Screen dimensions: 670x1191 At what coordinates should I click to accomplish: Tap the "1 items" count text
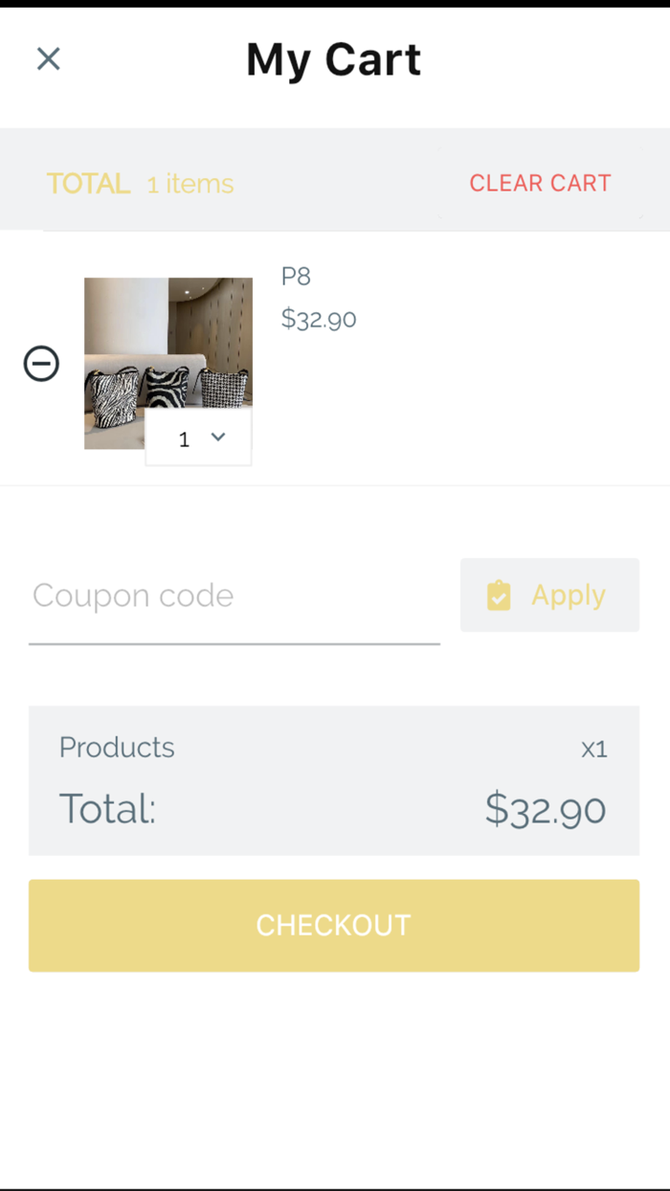190,184
